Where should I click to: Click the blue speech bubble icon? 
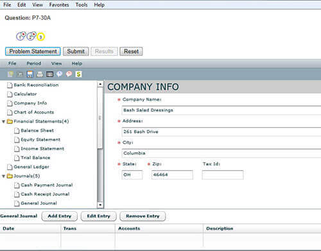point(59,74)
